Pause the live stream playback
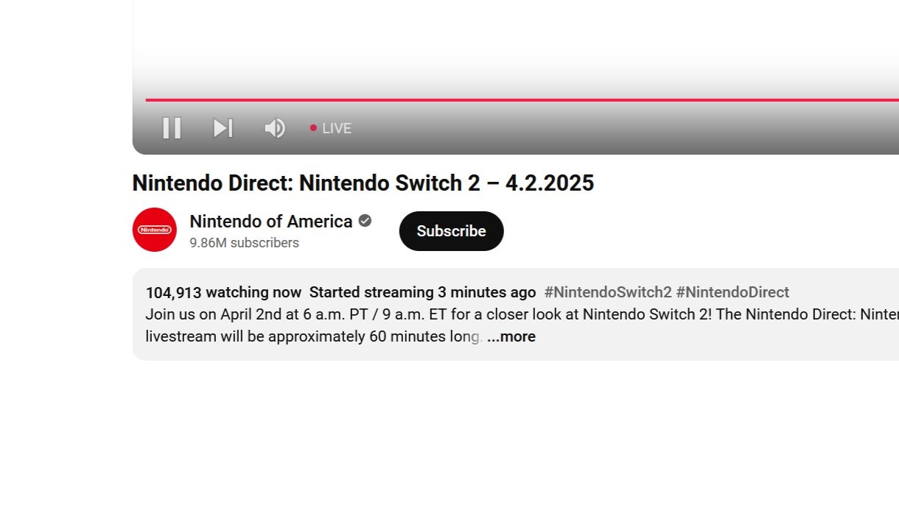The height and width of the screenshot is (505, 899). coord(172,128)
